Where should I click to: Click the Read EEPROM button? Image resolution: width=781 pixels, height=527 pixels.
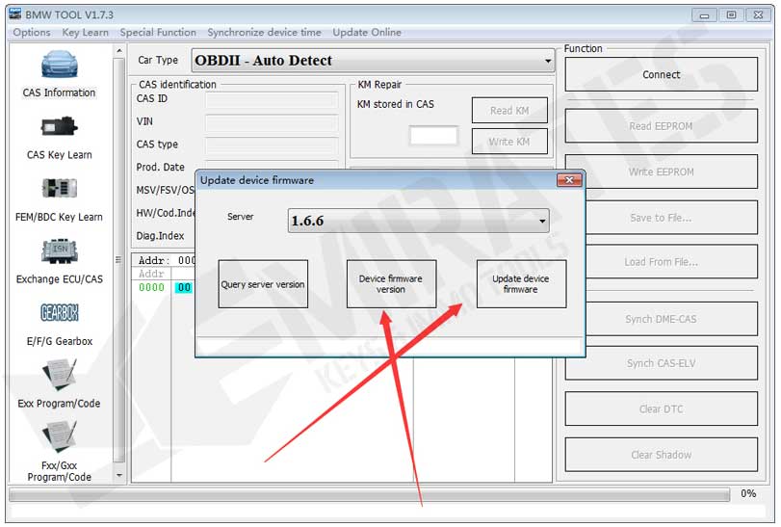(x=661, y=126)
